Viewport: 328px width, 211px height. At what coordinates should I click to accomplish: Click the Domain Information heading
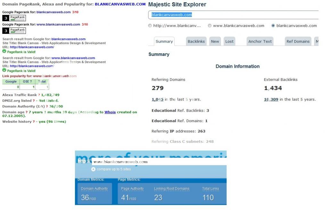[x=238, y=66]
